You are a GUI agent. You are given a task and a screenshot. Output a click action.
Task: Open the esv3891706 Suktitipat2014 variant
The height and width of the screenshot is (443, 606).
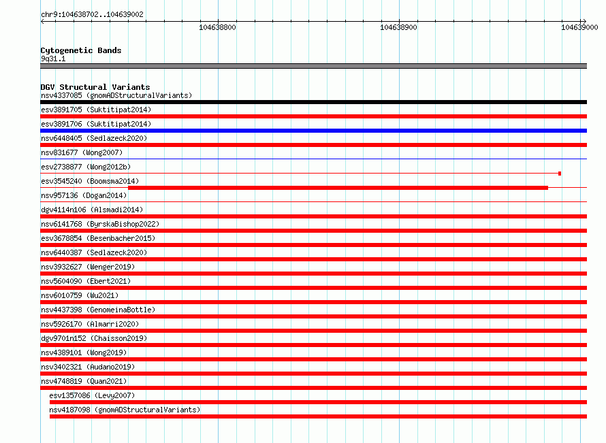click(x=96, y=124)
